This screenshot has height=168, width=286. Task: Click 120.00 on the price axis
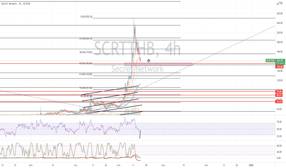(280, 80)
